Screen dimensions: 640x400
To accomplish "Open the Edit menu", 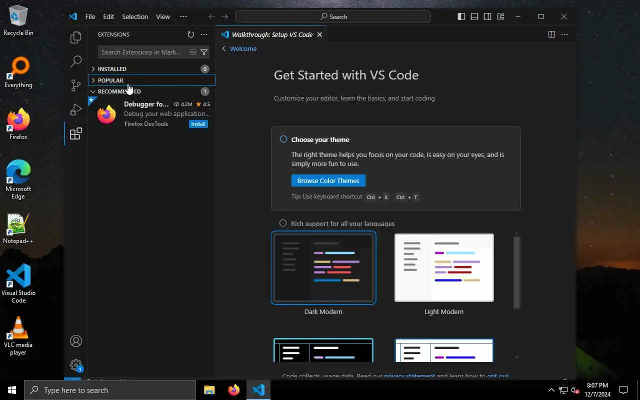I will pyautogui.click(x=108, y=16).
